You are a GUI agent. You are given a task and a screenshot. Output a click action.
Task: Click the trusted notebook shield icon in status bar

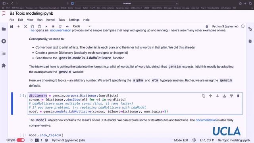pyautogui.click(x=194, y=140)
